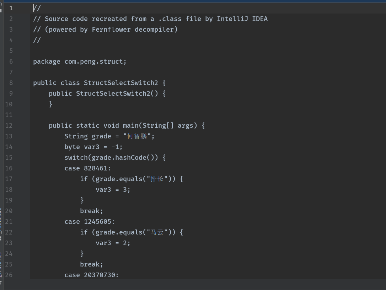The height and width of the screenshot is (290, 386).
Task: Click the case 1245605 label
Action: pos(90,221)
